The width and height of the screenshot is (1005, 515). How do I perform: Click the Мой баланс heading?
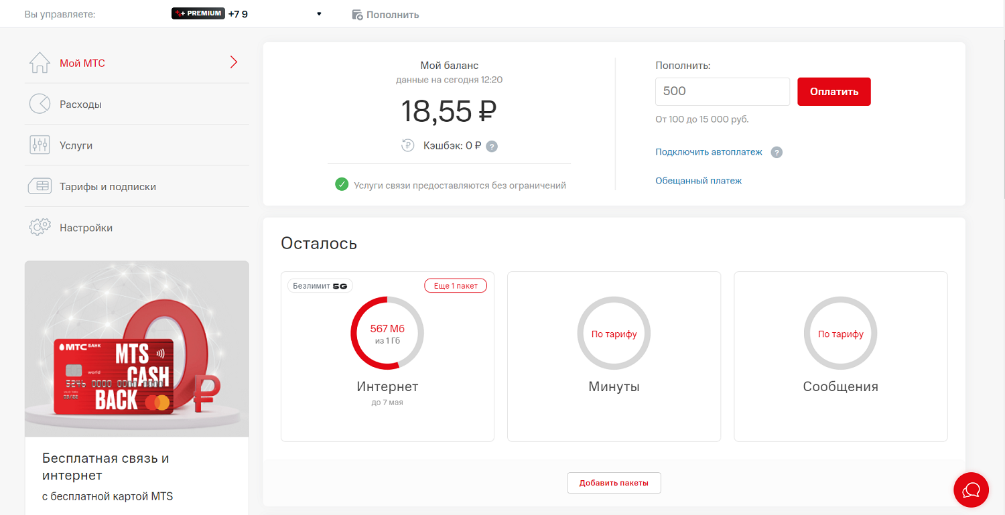[449, 66]
